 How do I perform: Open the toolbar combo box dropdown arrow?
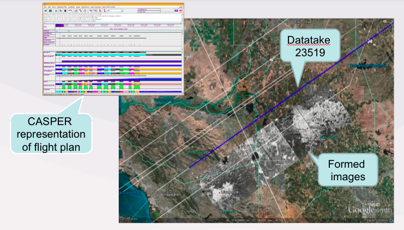pos(122,11)
